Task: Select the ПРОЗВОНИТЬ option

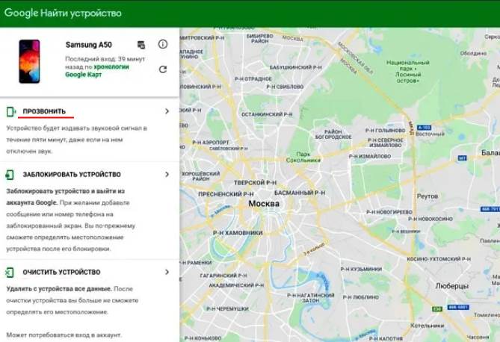Action: [44, 111]
